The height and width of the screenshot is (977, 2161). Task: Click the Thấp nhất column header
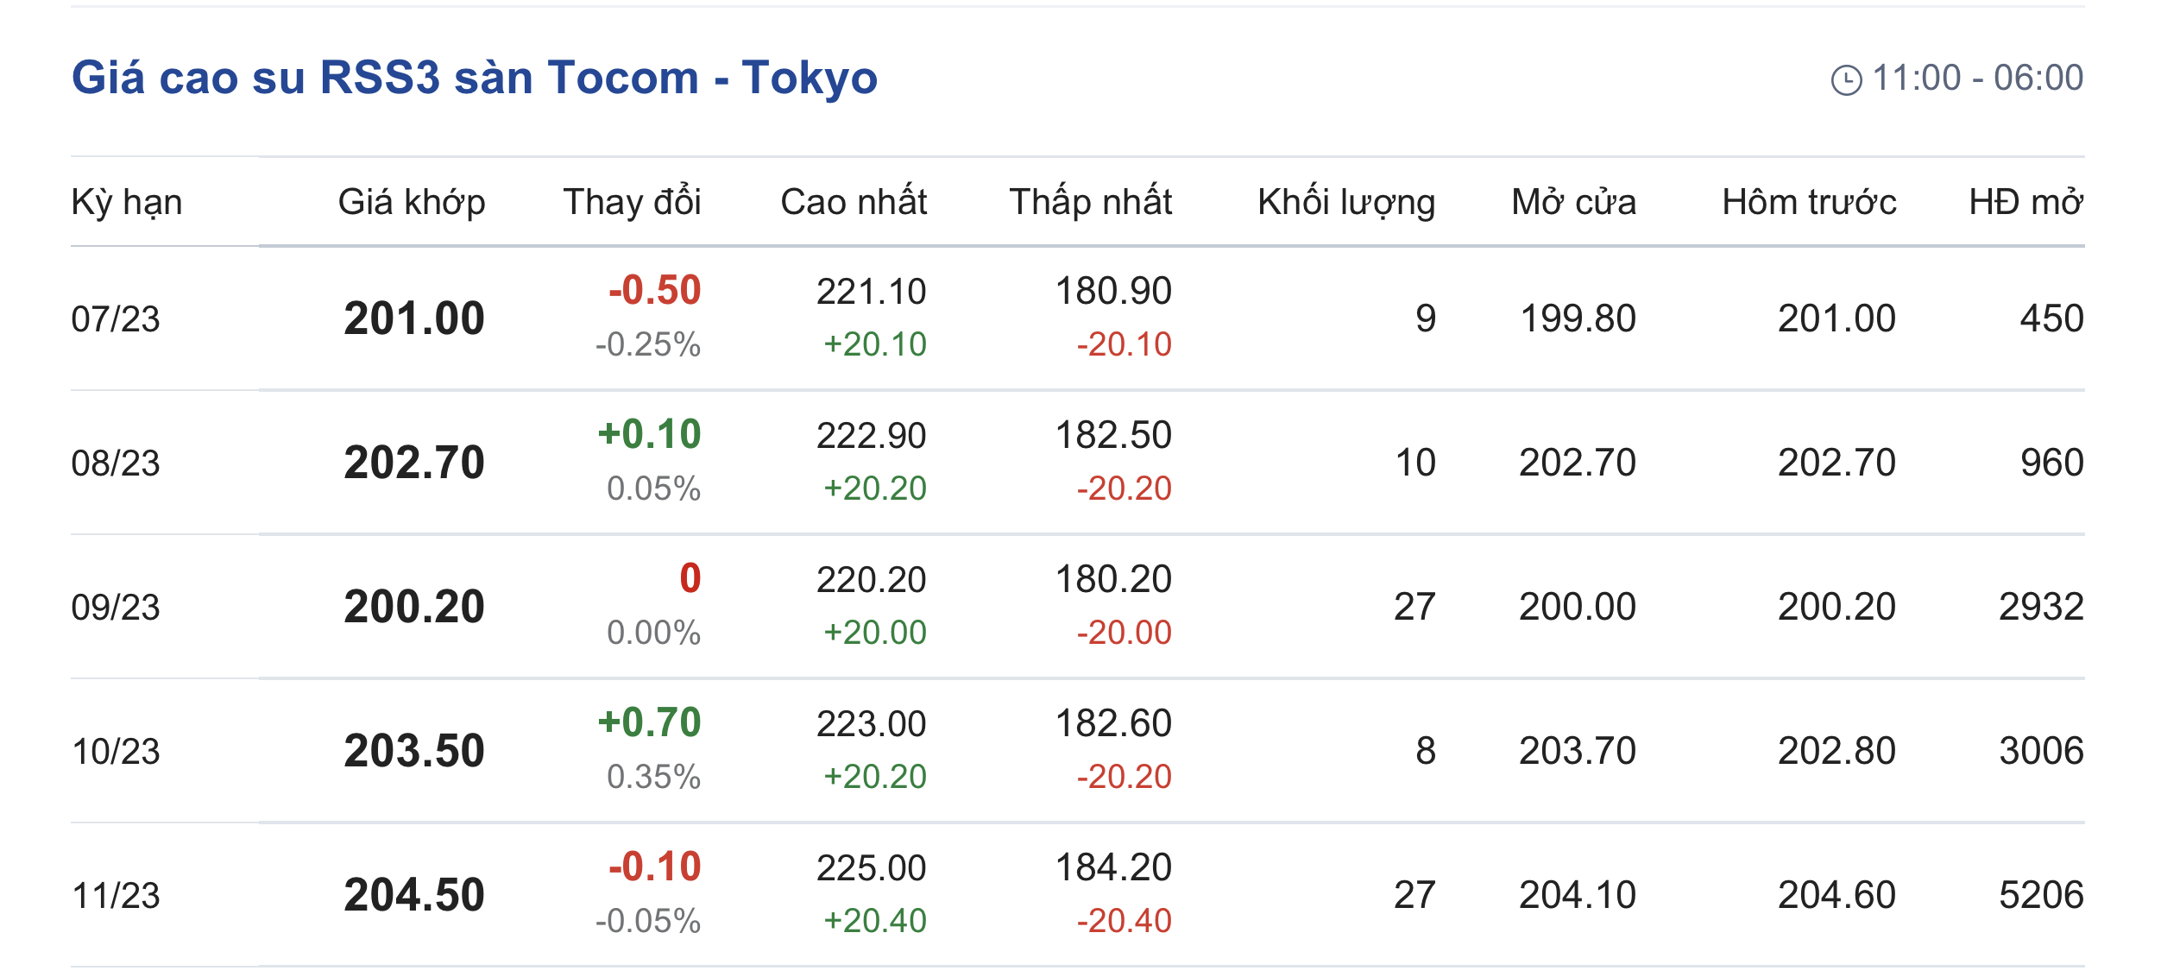click(x=1090, y=202)
